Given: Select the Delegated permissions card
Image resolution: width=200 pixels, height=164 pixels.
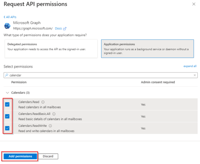Looking at the screenshot, I should [51, 49].
